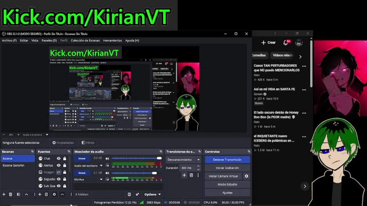Viewport: 367px width, 206px height.
Task: Toggle monitoring headphone icon for Mic/Aux
Action: 107,179
